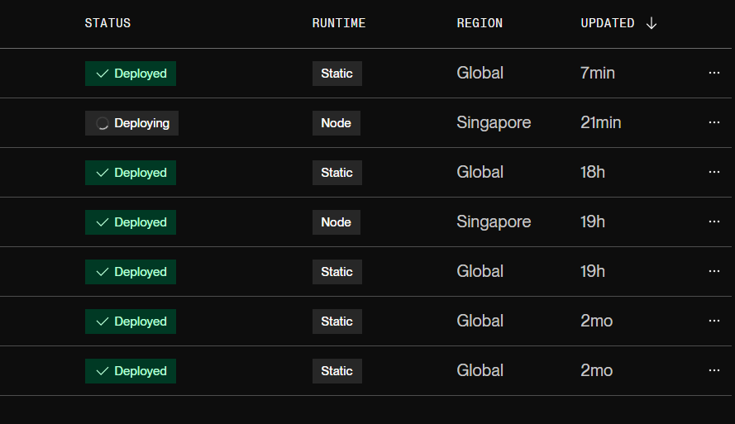
Task: Sort by the Updated column header
Action: (x=607, y=23)
